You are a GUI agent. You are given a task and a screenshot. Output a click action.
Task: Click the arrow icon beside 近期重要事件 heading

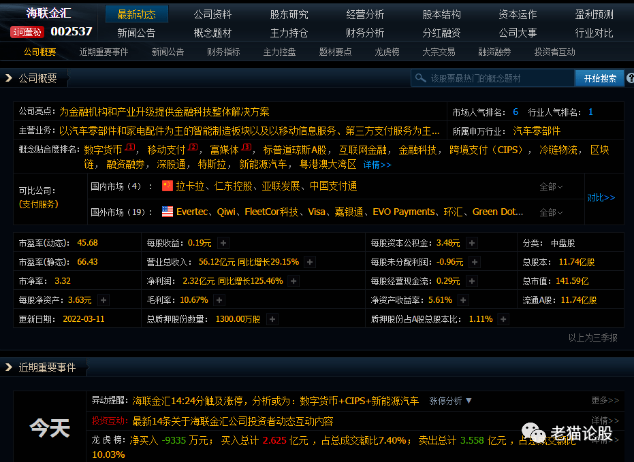click(8, 367)
